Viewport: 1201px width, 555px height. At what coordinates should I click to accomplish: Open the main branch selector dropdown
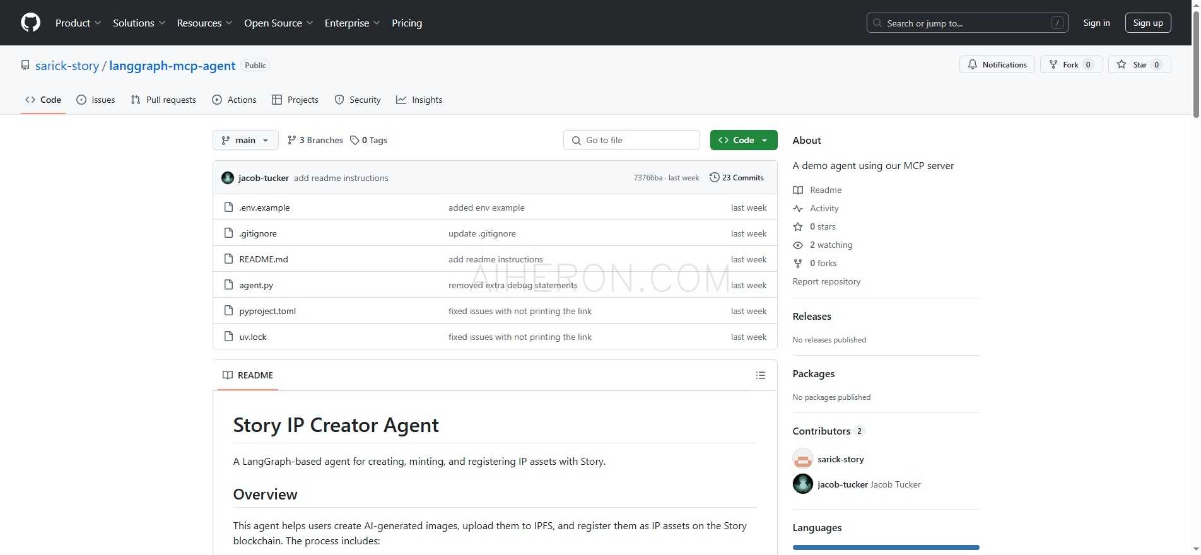point(245,140)
